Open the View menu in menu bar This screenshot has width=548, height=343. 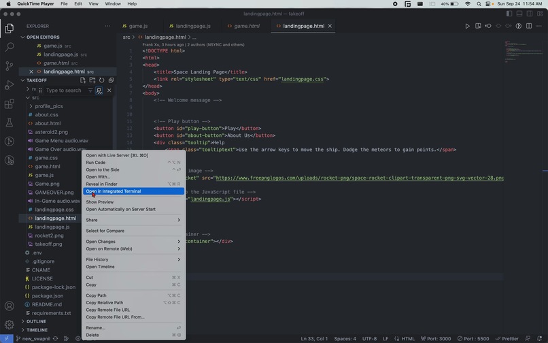click(93, 4)
